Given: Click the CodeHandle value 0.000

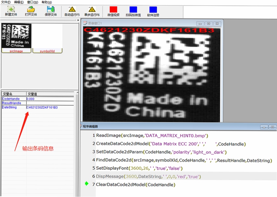Looking at the screenshot, I should point(30,99).
